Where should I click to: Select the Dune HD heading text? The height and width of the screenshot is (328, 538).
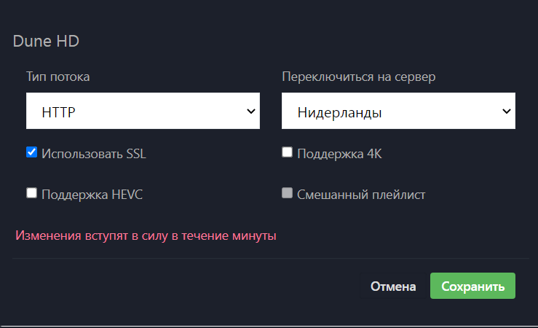click(46, 42)
